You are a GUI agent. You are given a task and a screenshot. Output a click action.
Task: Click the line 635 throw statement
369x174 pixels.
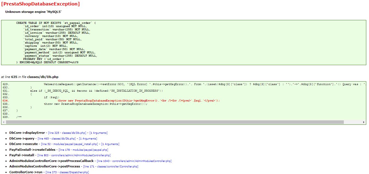point(96,104)
